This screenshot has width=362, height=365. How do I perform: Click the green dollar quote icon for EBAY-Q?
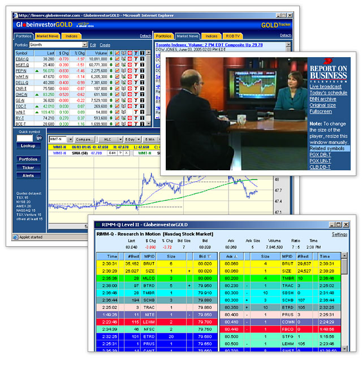pos(111,59)
